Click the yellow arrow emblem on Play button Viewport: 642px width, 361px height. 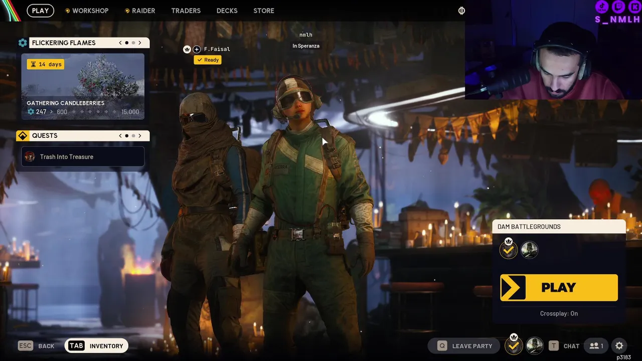tap(513, 288)
